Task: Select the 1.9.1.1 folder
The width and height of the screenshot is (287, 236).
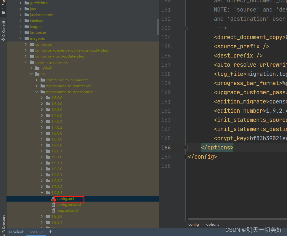Action: click(x=57, y=163)
